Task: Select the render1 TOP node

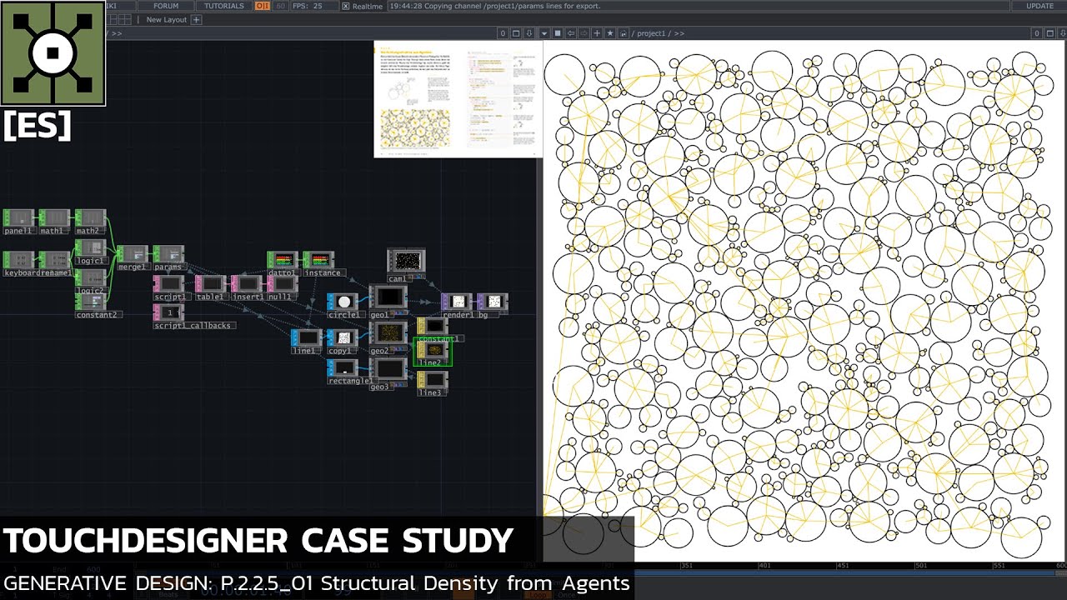Action: (457, 306)
